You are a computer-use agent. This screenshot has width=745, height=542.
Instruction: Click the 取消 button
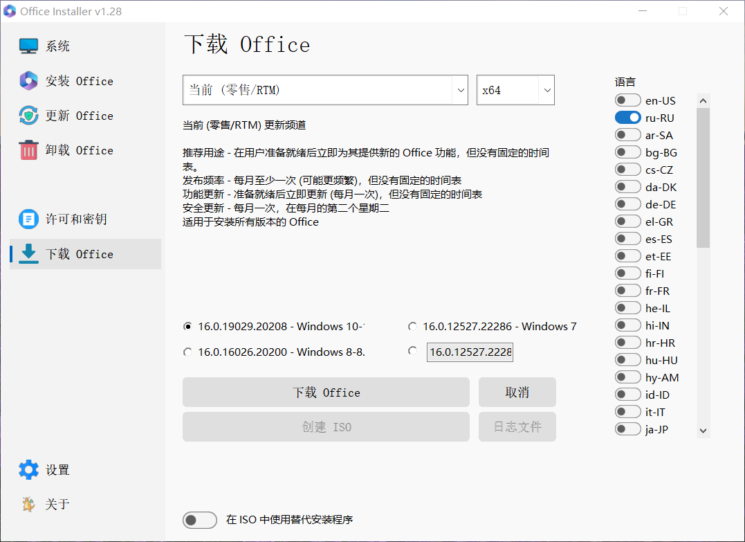(517, 392)
